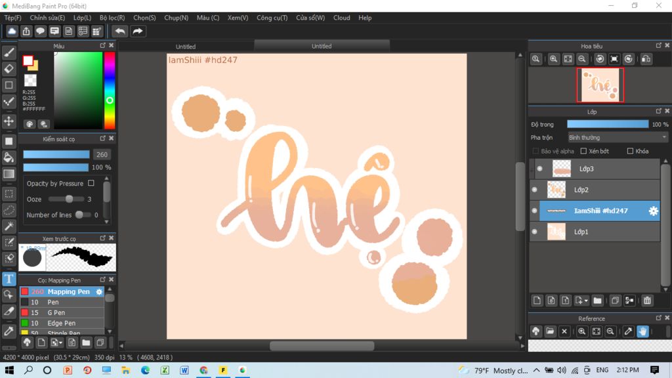Toggle the Xén bớt clipping checkbox
Viewport: 672px width, 378px height.
coord(583,151)
